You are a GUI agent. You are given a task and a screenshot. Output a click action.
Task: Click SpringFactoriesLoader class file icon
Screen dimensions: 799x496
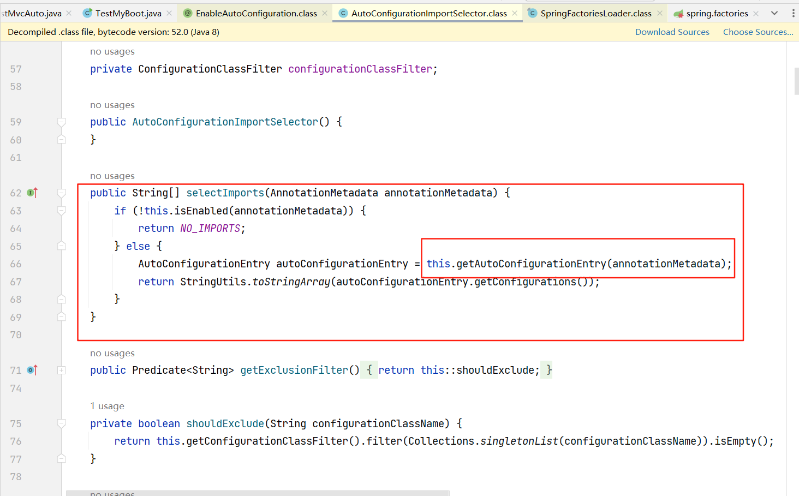[x=532, y=13]
